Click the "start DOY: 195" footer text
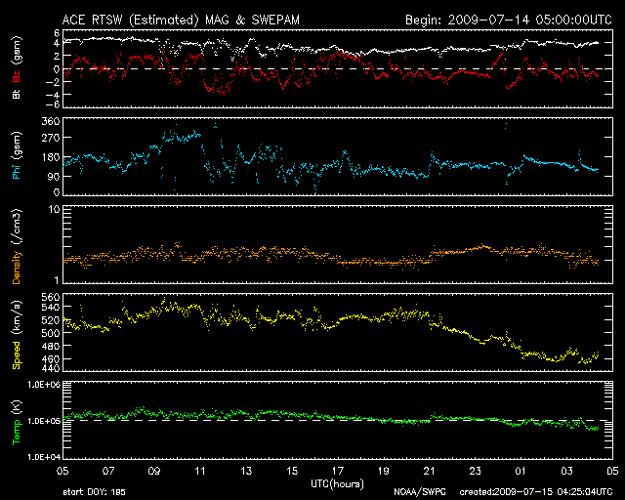This screenshot has height=500, width=625. (94, 492)
